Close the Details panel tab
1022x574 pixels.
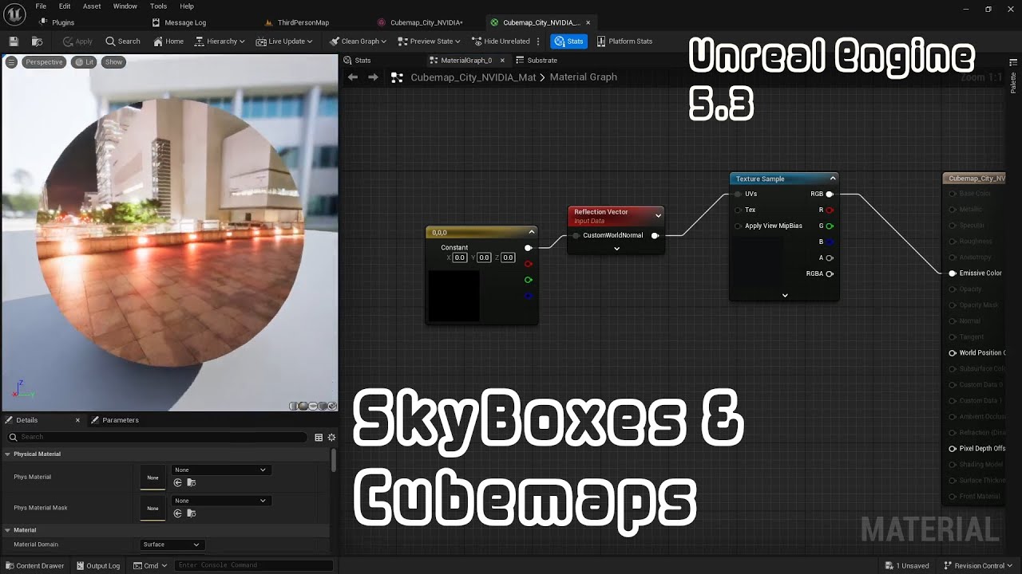click(77, 420)
